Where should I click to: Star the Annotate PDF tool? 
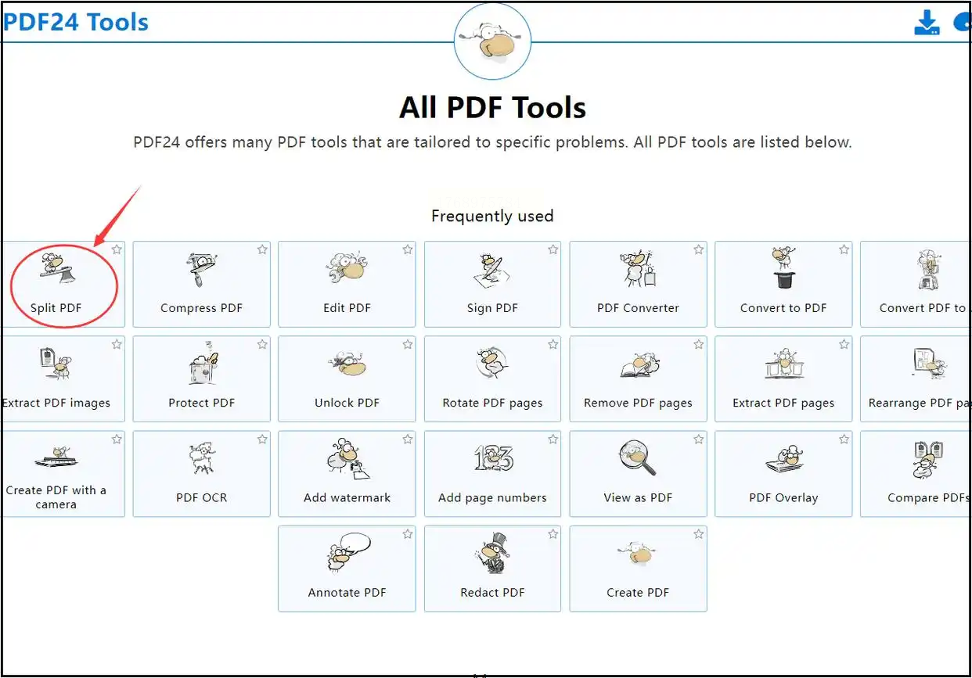click(x=408, y=534)
